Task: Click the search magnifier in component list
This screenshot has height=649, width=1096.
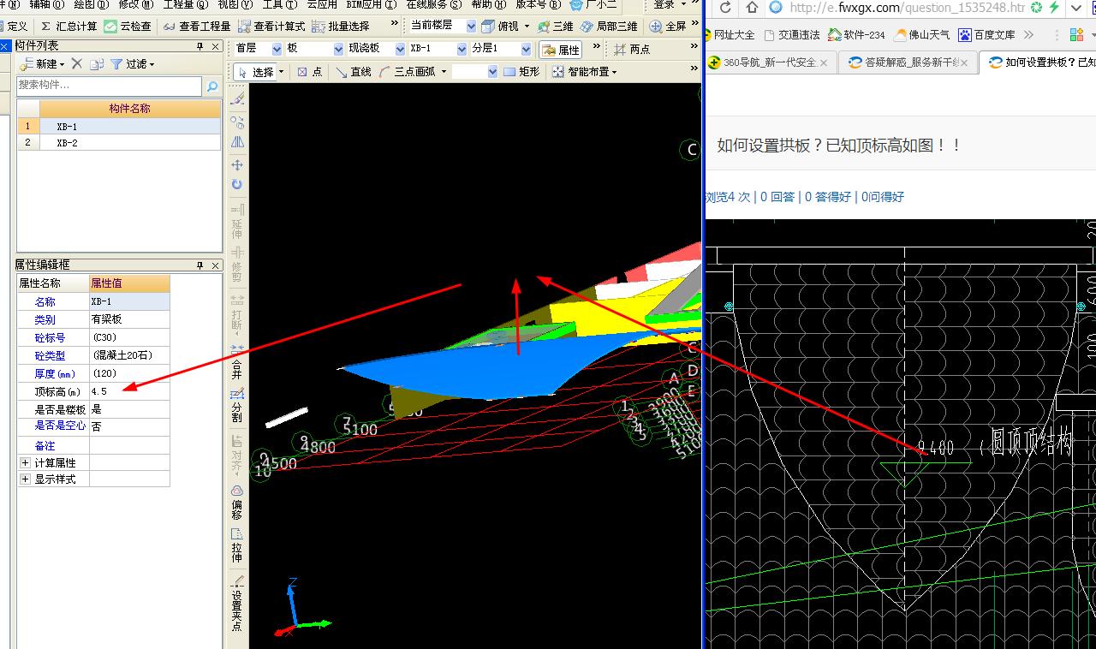Action: (x=211, y=86)
